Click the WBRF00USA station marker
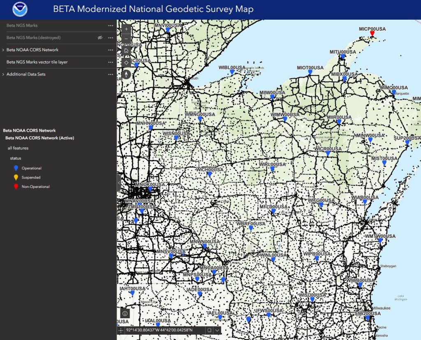Viewport: 421px width, 340px height. (x=251, y=228)
